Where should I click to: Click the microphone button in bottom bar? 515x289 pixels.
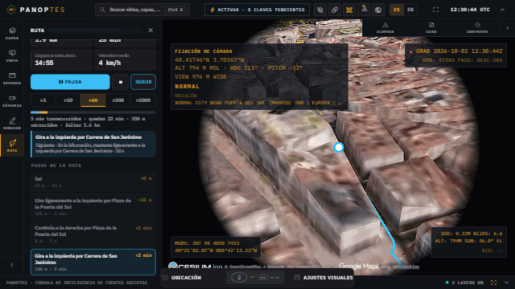(239, 278)
